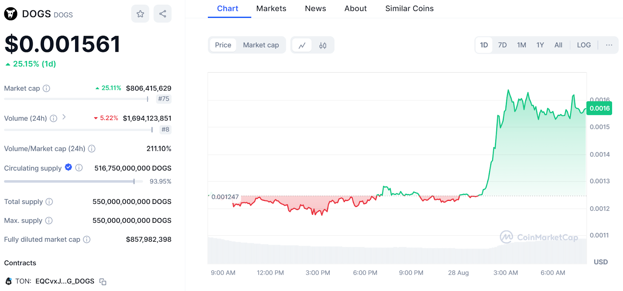Click the 25.15% (1d) change
This screenshot has width=623, height=291.
[x=31, y=64]
